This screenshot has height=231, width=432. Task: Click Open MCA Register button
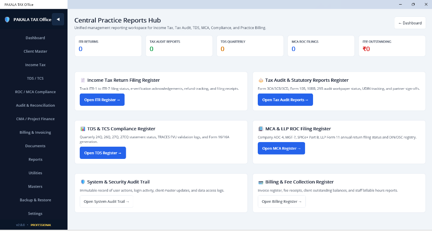[281, 148]
